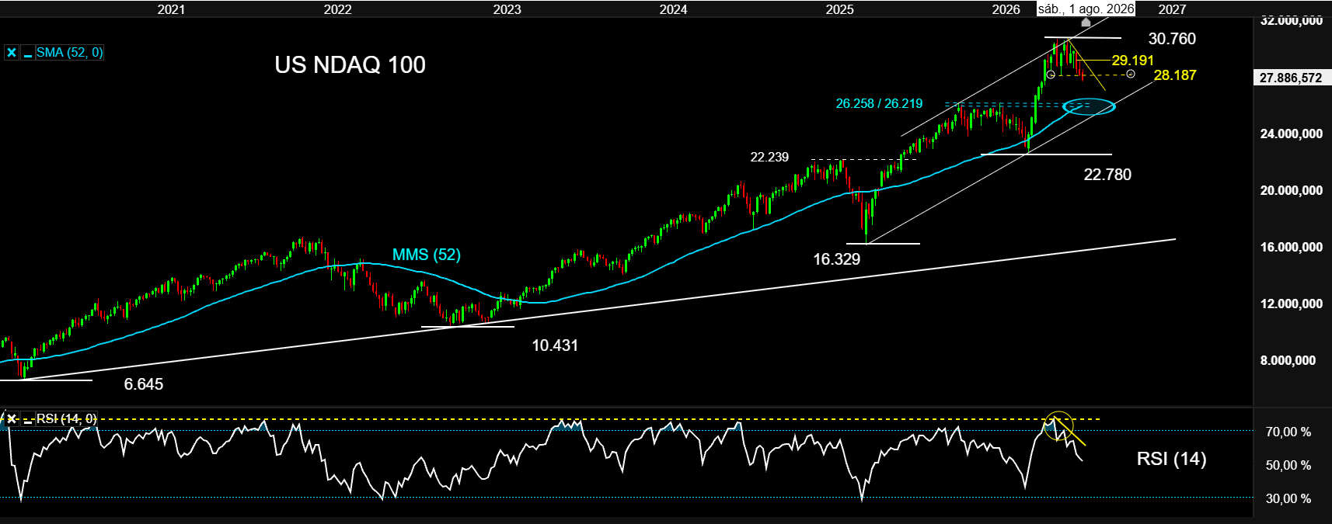This screenshot has width=1332, height=524.
Task: Select the 6.645 low label
Action: pyautogui.click(x=144, y=384)
